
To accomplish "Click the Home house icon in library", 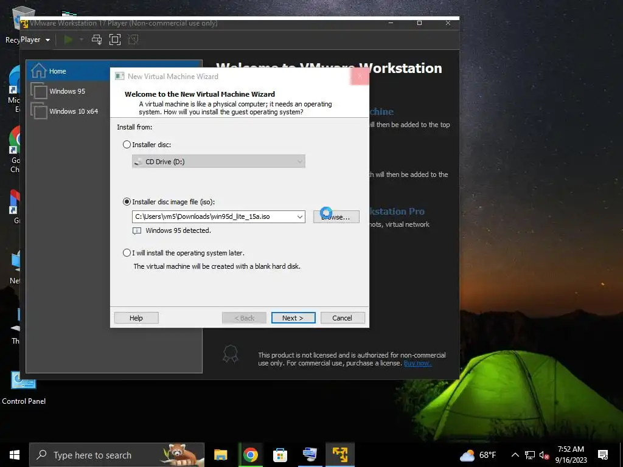I will point(38,71).
